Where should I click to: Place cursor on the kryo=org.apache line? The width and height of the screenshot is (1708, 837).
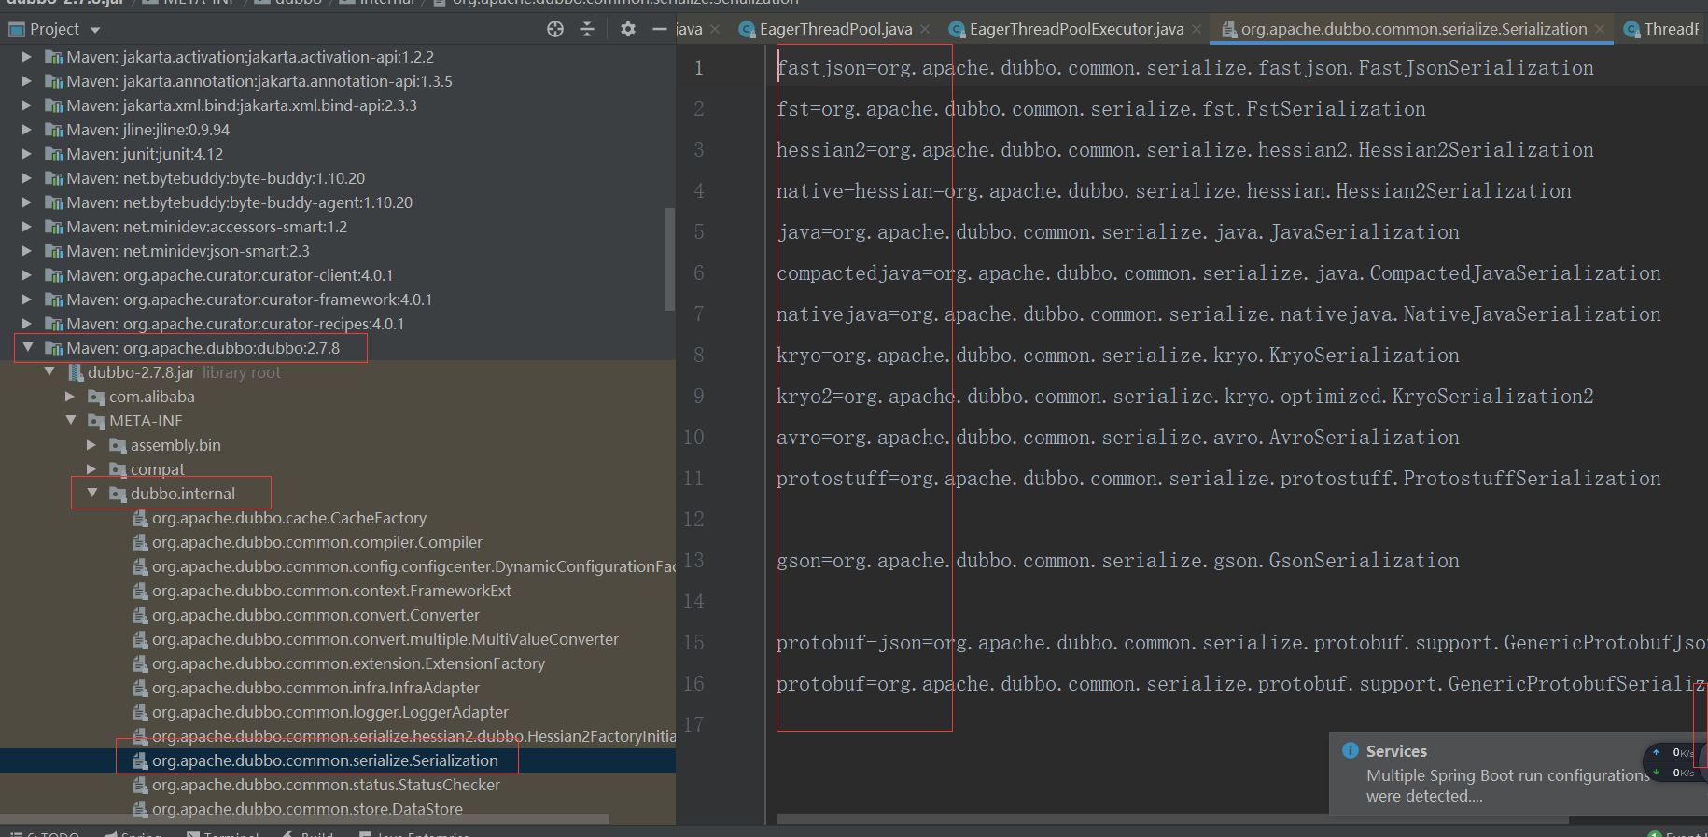tap(1117, 356)
